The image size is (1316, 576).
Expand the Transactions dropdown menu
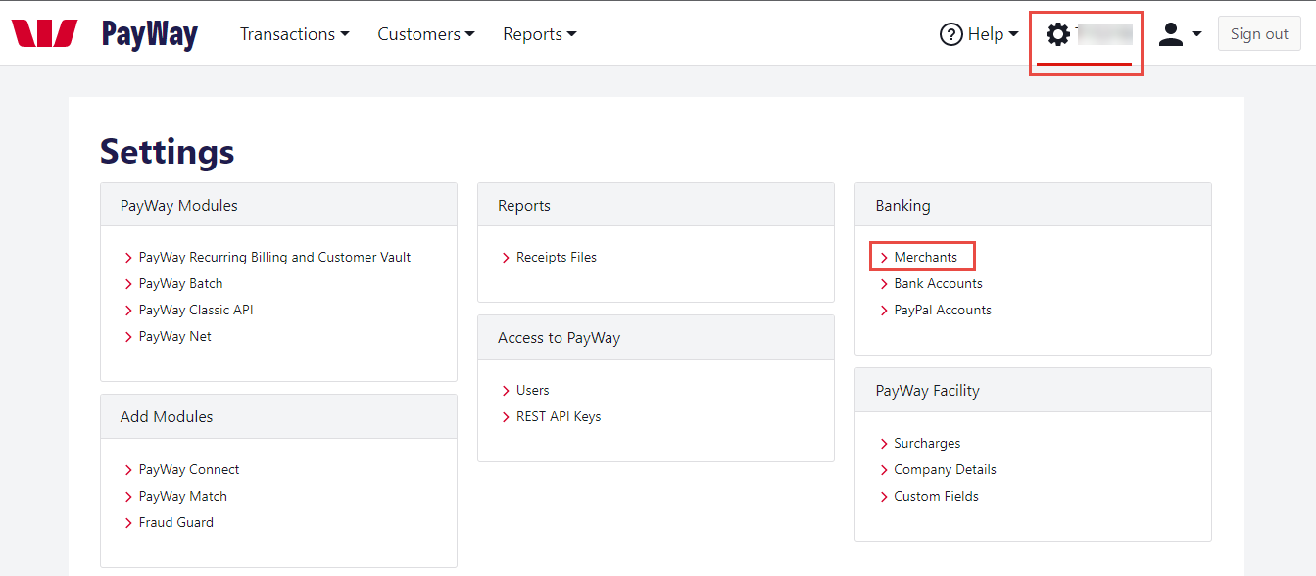[x=295, y=34]
